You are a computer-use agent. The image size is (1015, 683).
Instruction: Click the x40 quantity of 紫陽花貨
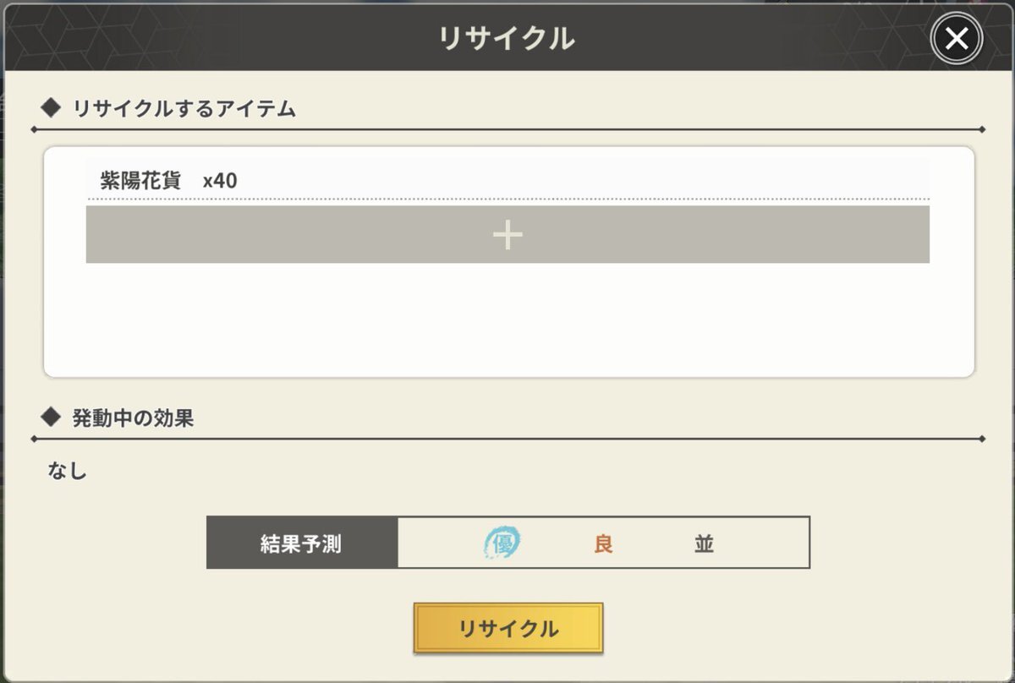click(220, 181)
